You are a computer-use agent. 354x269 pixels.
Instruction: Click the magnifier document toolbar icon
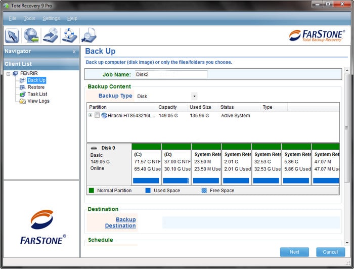tap(89, 35)
